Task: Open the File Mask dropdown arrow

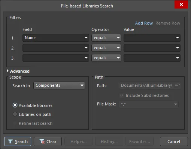Action: [x=176, y=104]
